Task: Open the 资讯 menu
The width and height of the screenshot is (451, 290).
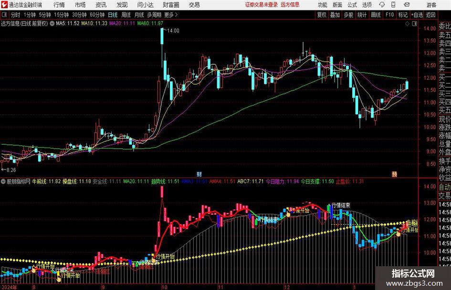Action: click(101, 5)
